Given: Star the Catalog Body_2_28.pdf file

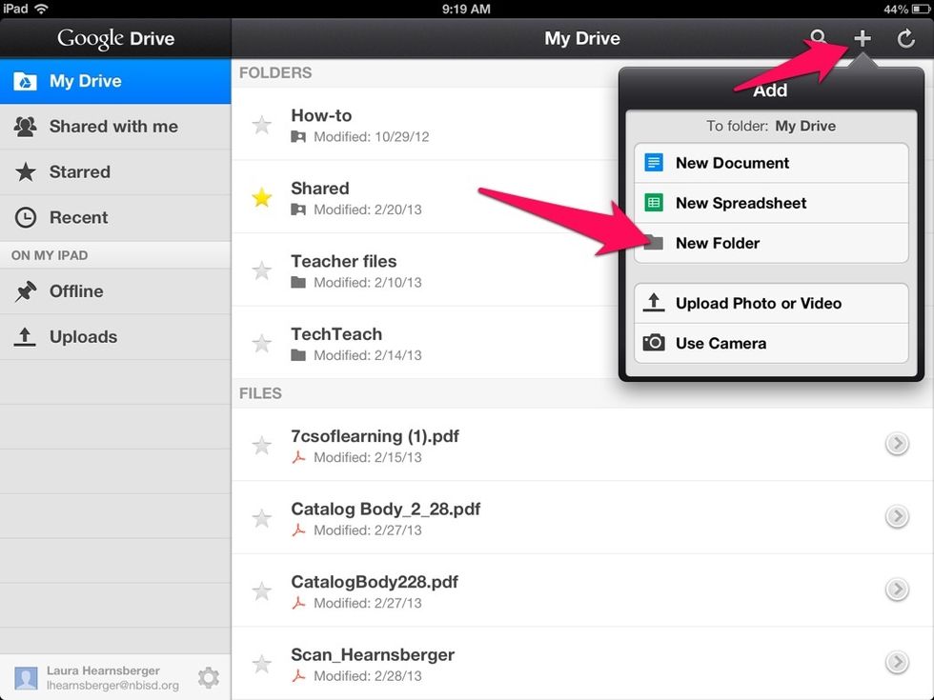Looking at the screenshot, I should point(261,518).
